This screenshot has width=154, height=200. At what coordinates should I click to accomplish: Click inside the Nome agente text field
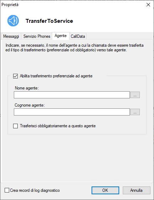pos(72,95)
